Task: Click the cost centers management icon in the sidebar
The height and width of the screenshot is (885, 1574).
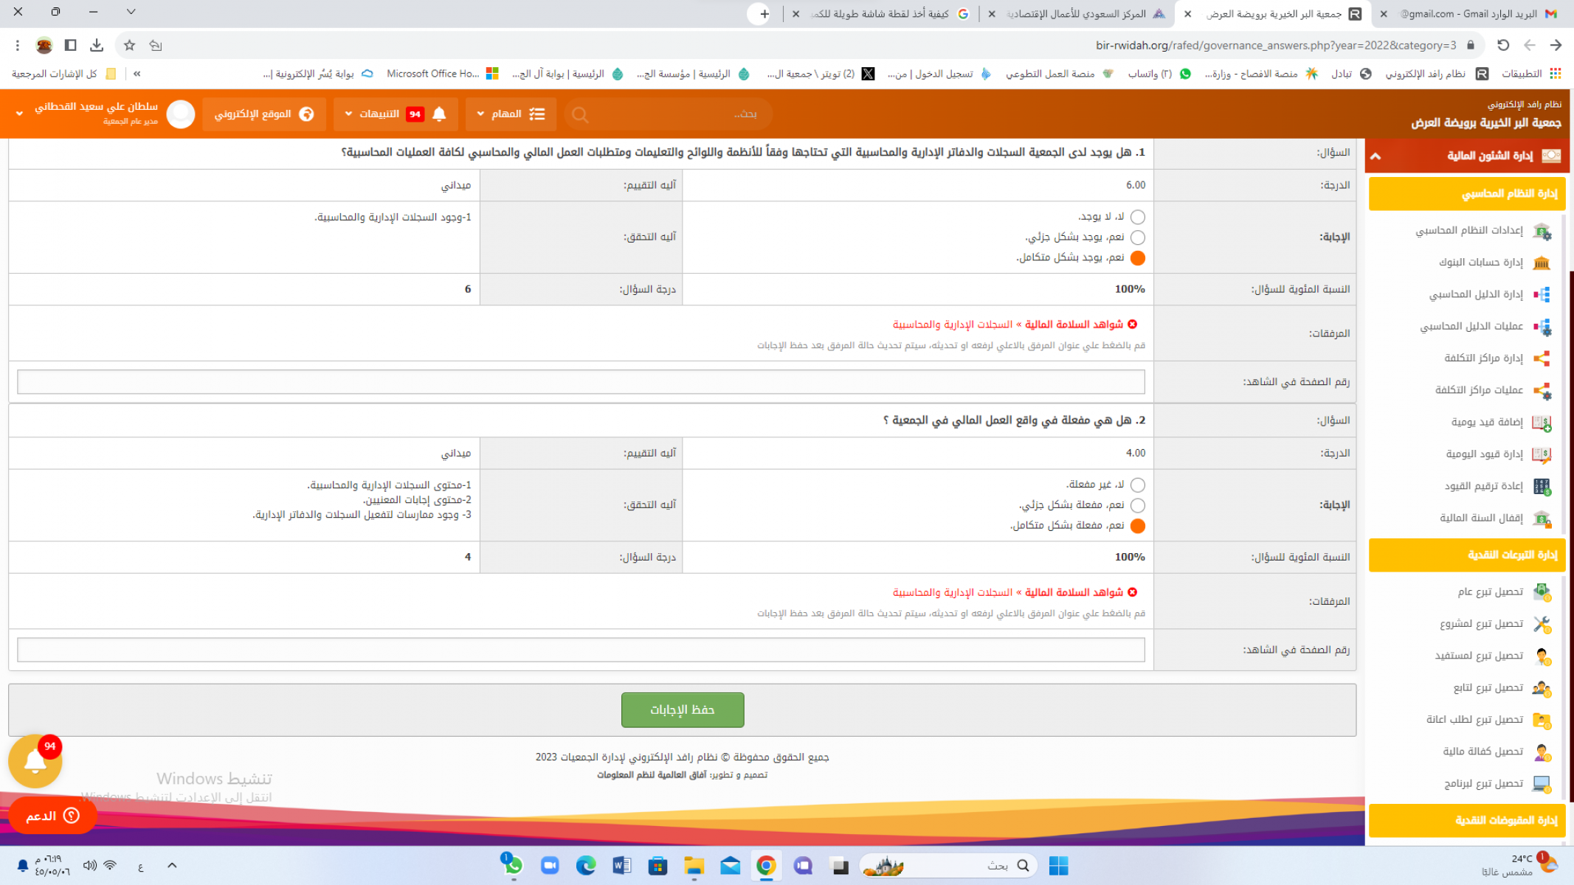Action: (1541, 358)
